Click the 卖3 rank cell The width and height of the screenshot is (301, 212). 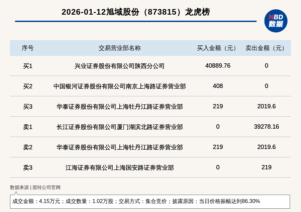pyautogui.click(x=28, y=168)
